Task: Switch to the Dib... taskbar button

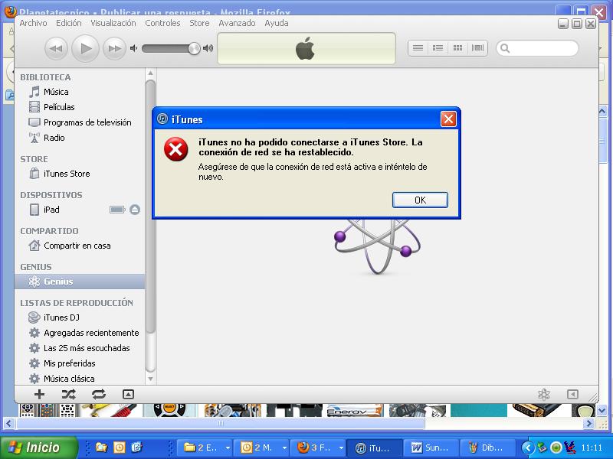Action: pyautogui.click(x=488, y=448)
